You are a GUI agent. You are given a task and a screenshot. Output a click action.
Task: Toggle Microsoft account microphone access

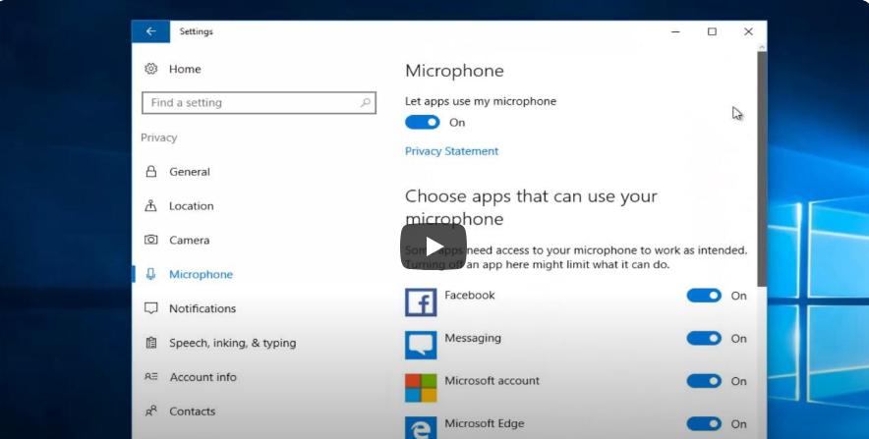[704, 381]
